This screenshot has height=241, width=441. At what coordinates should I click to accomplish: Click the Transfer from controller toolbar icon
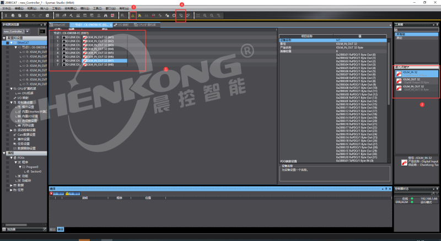pos(188,15)
